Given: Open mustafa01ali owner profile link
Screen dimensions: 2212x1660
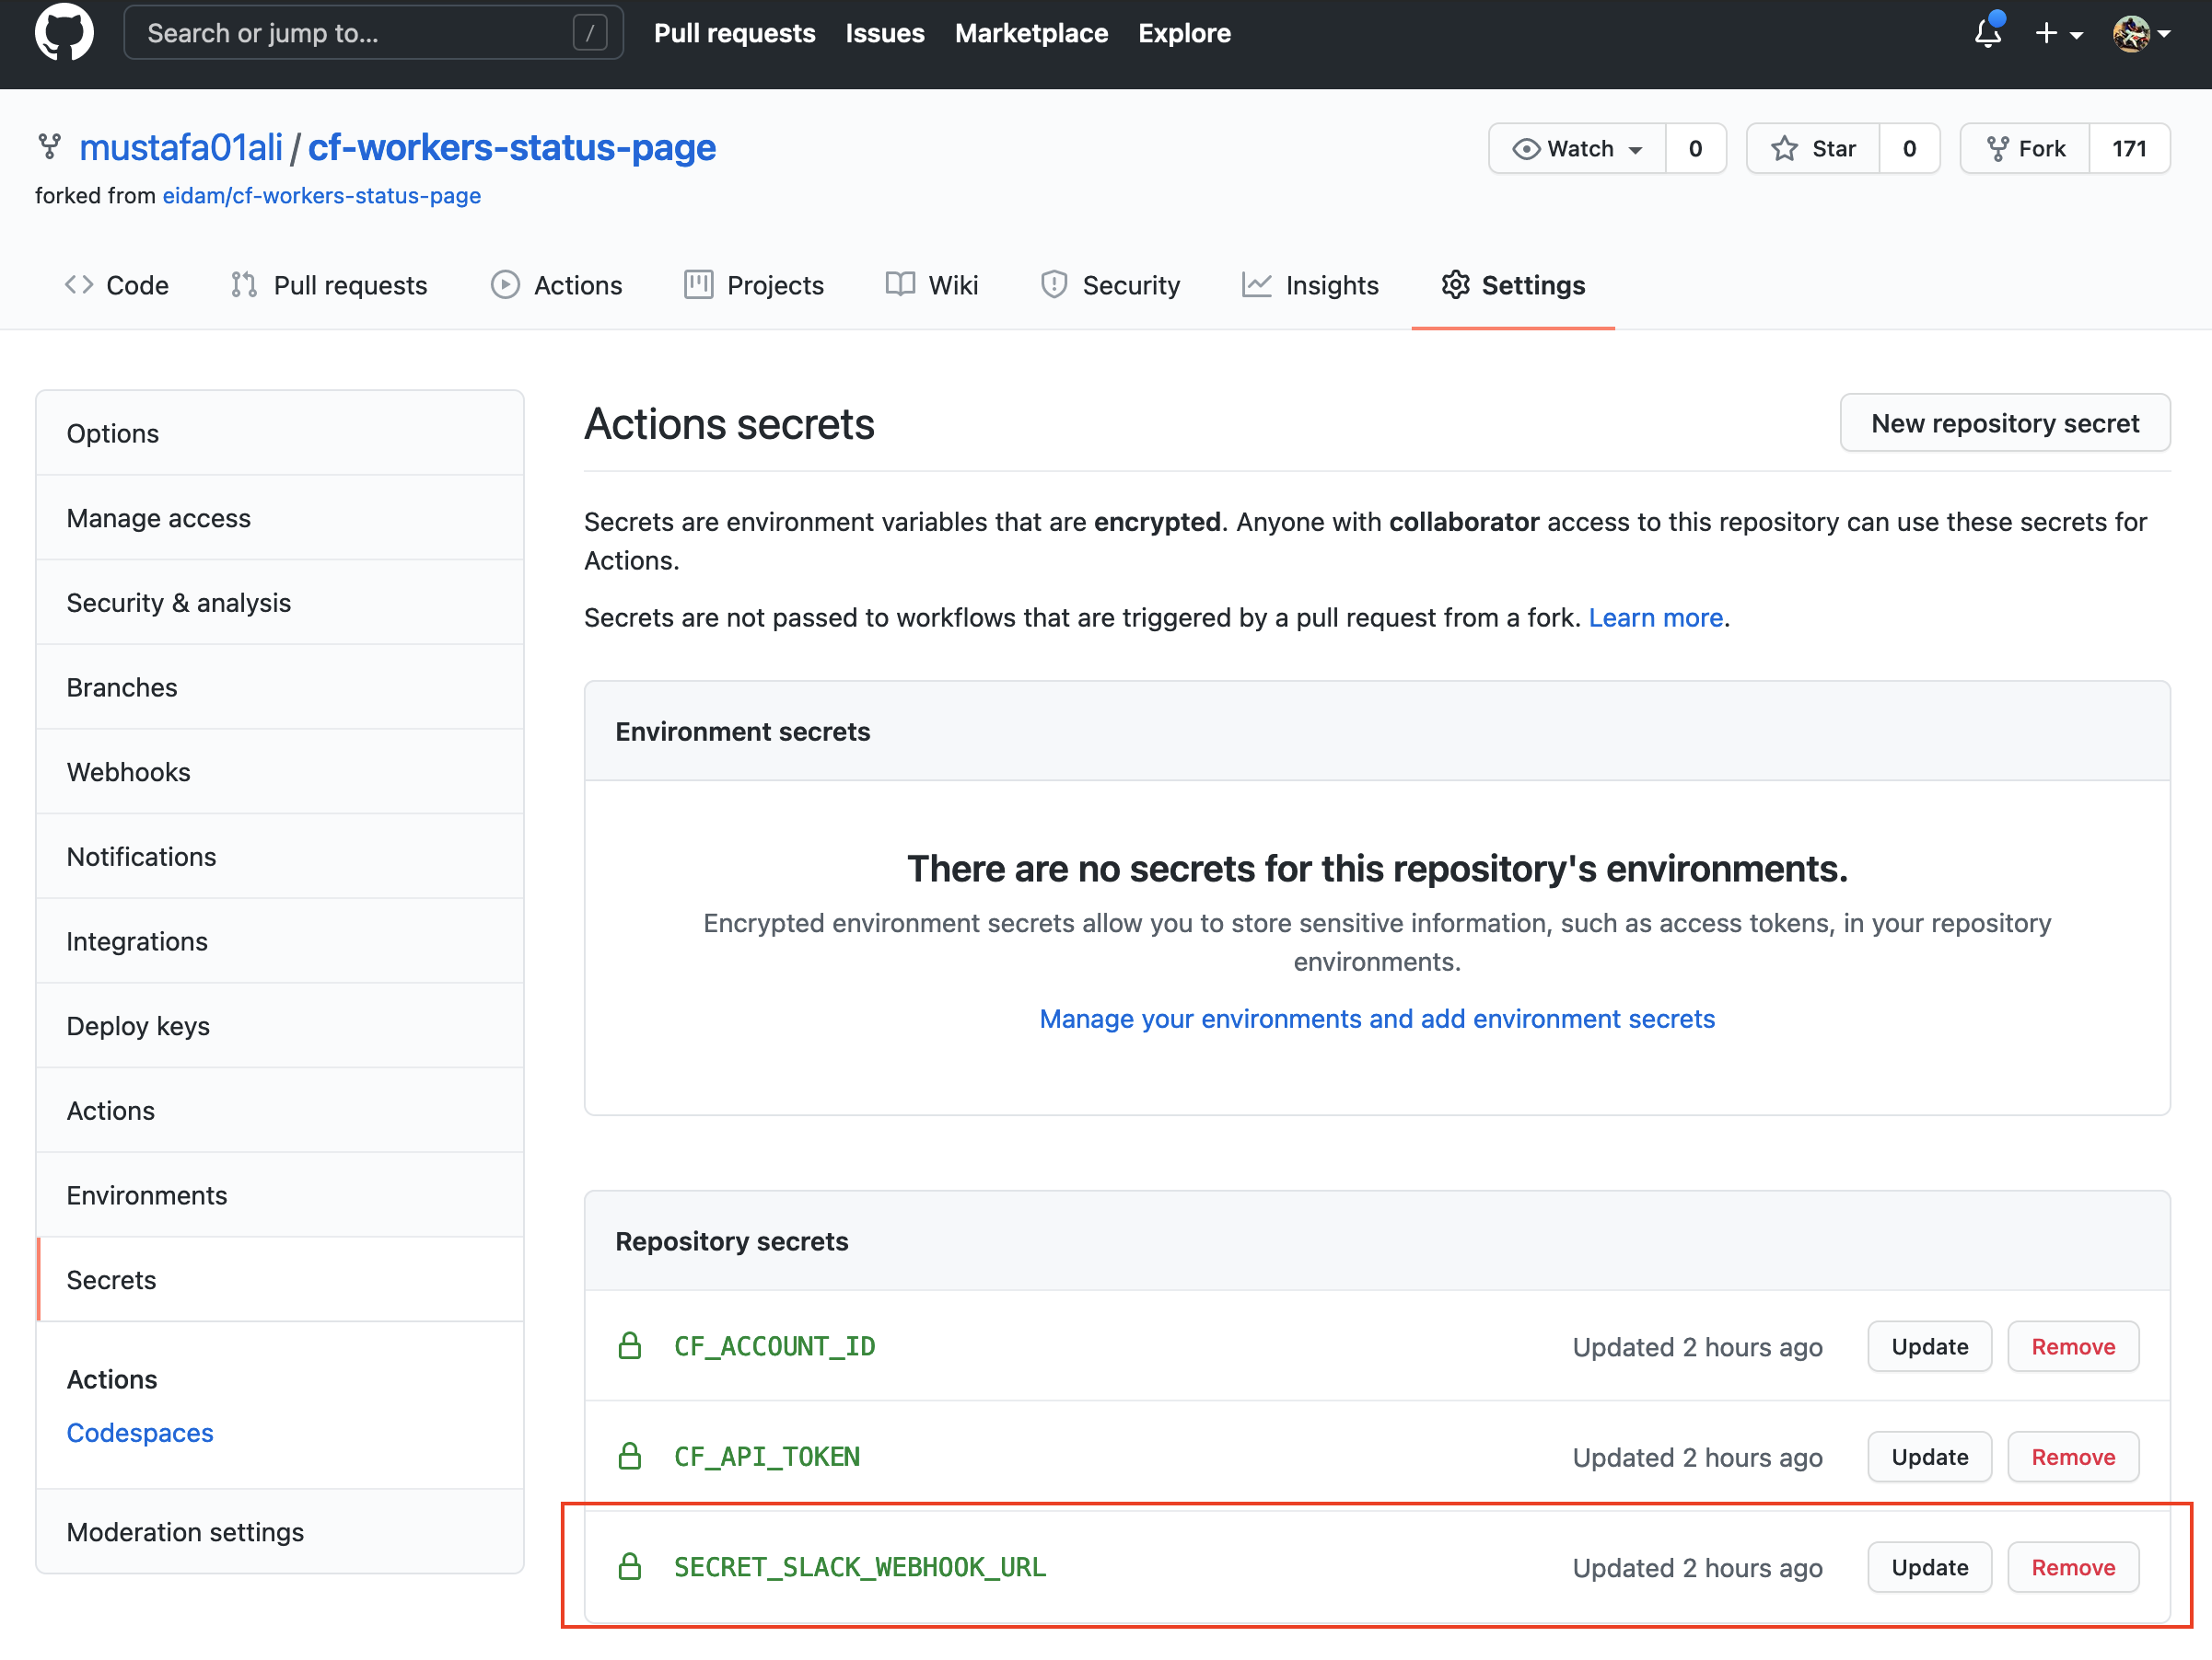Looking at the screenshot, I should (x=181, y=148).
